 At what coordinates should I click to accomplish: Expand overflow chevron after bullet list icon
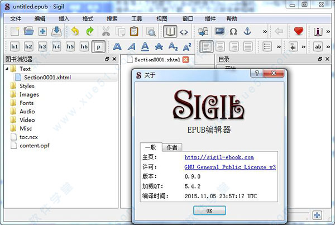point(279,47)
